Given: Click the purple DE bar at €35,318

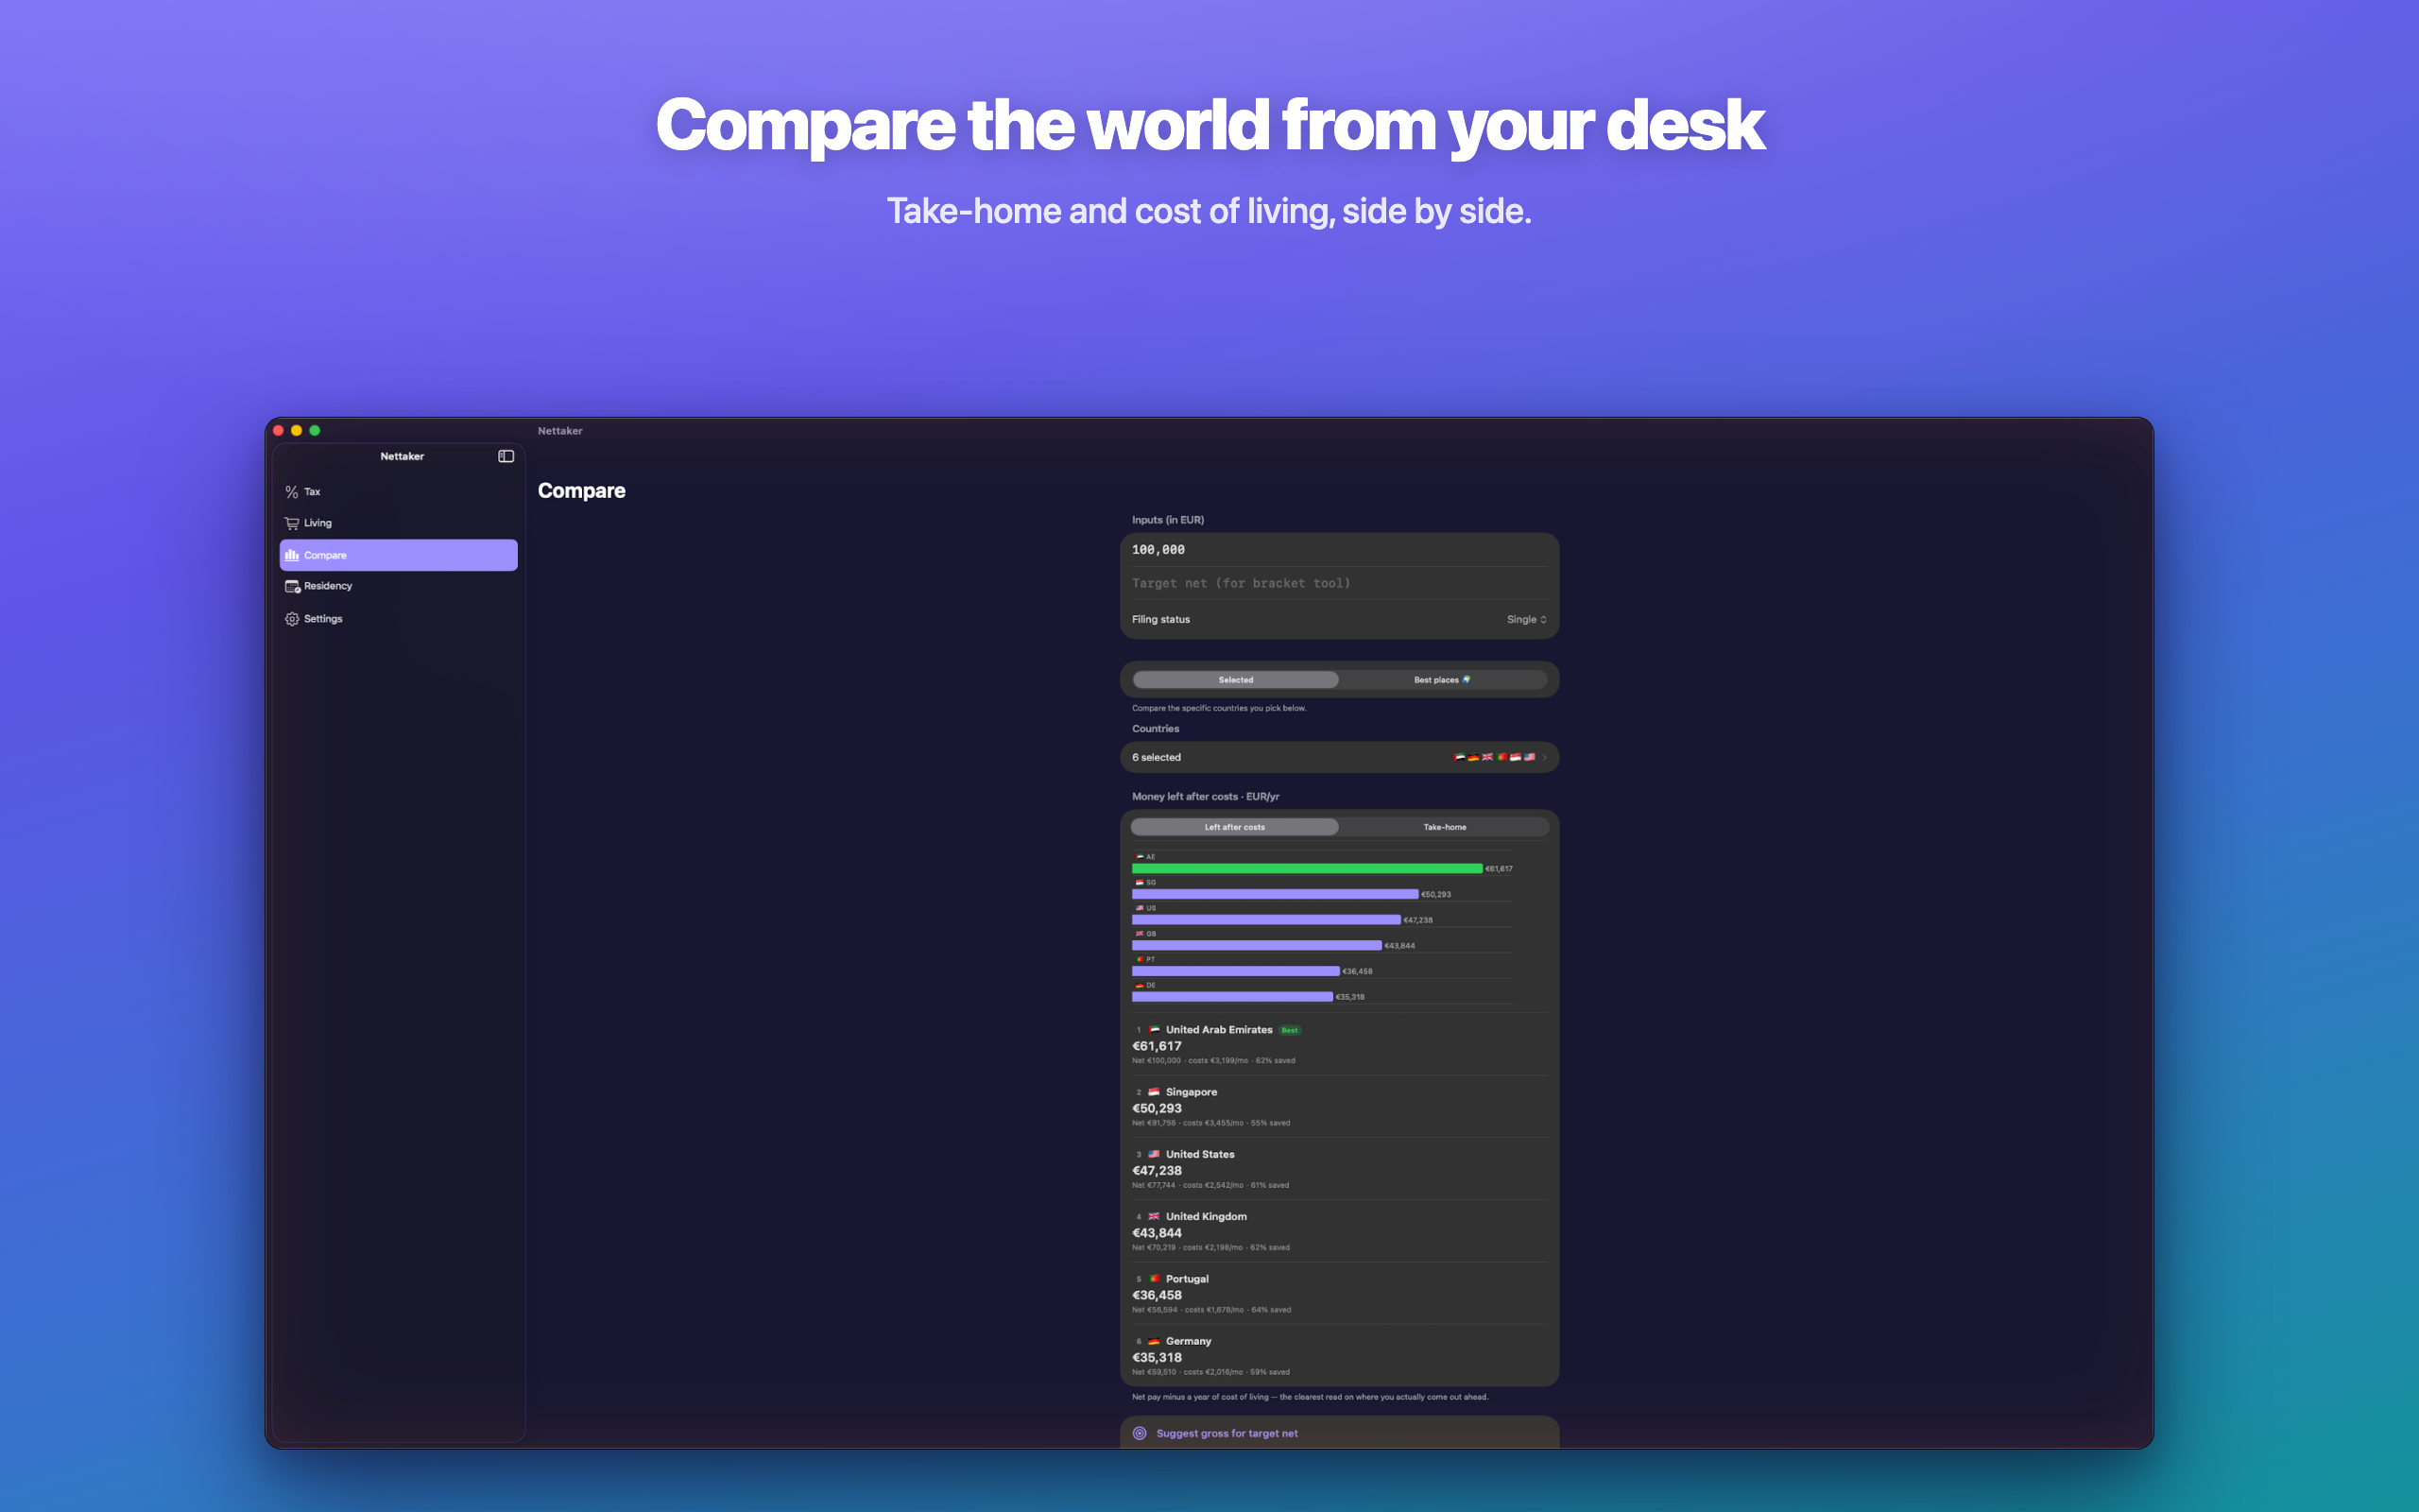Looking at the screenshot, I should [x=1231, y=996].
